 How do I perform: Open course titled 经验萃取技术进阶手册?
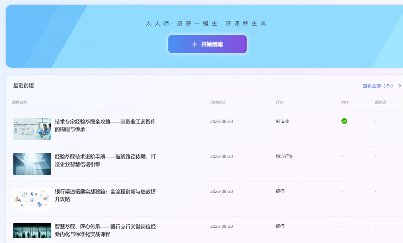(105, 161)
